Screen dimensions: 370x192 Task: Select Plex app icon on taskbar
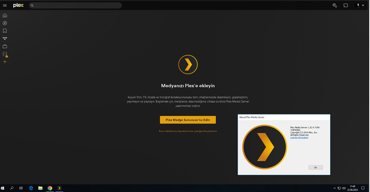coord(59,188)
